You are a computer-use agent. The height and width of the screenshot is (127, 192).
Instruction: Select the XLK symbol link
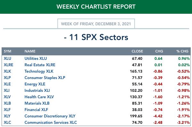tap(7, 71)
